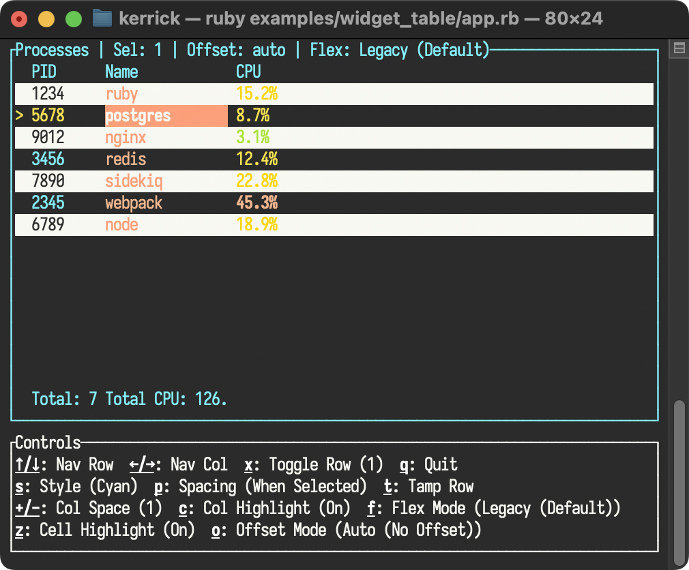Click 's: Style (Cyan)' control hint
The width and height of the screenshot is (689, 570).
76,487
